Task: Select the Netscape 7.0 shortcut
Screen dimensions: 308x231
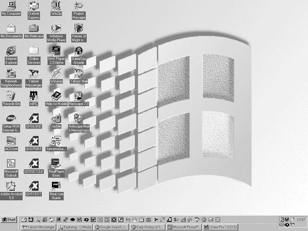Action: (x=79, y=98)
